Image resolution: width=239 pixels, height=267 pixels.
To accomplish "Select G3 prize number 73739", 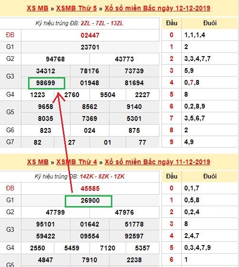I will tap(134, 71).
